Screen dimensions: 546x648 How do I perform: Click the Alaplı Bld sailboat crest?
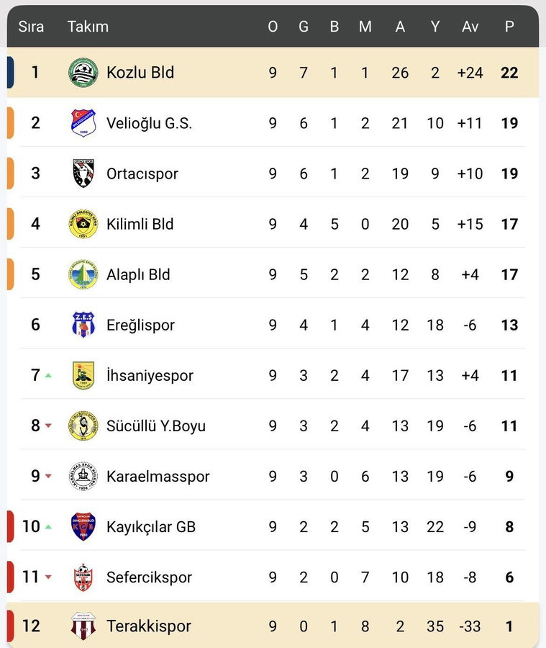tap(83, 274)
